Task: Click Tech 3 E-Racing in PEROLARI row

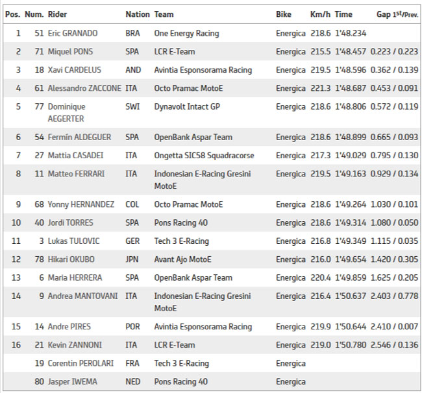Action: point(181,363)
